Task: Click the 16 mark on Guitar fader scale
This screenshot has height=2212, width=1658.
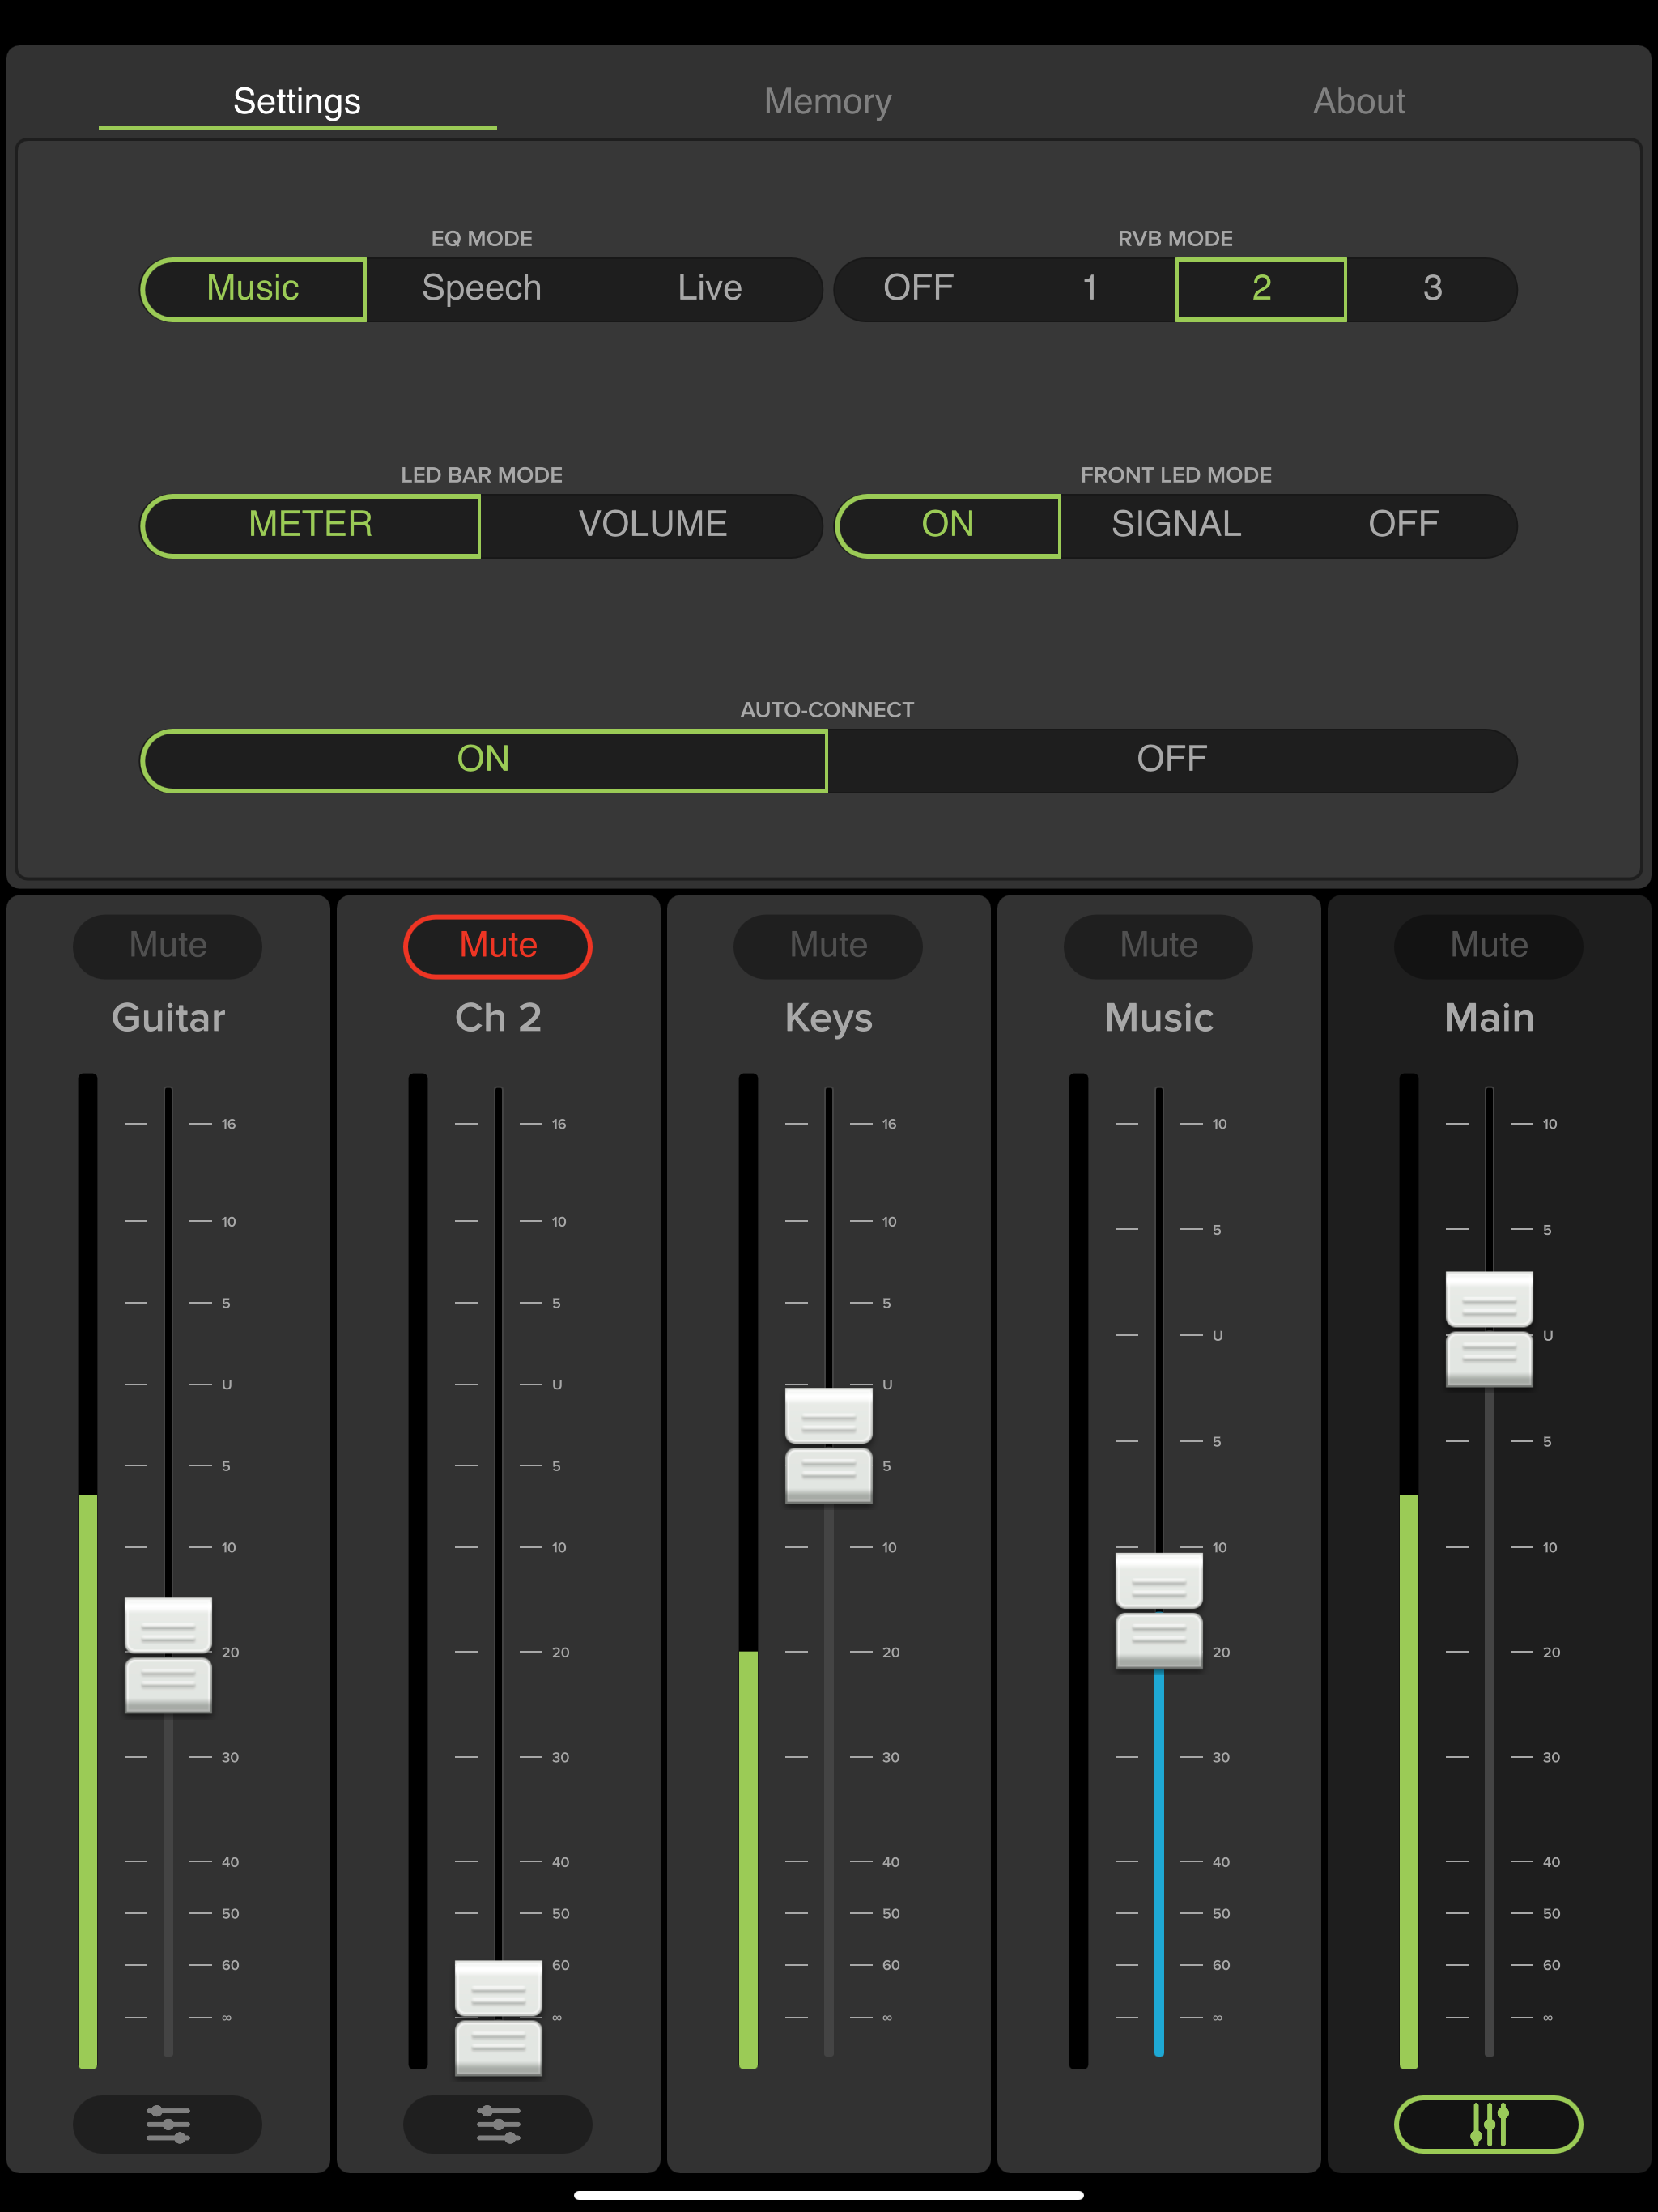Action: 229,1124
